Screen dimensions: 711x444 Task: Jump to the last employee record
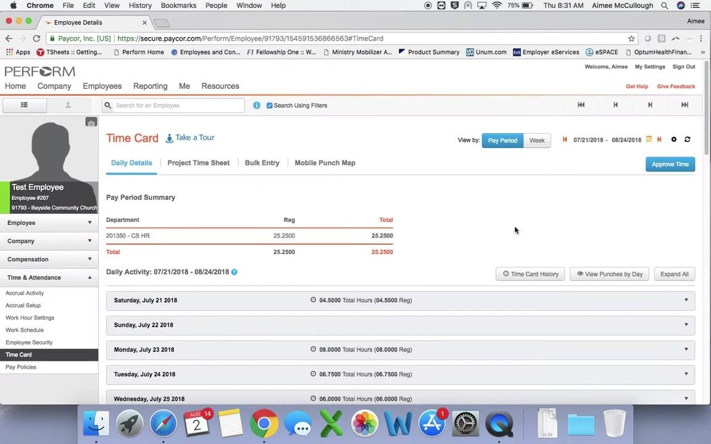pos(684,105)
